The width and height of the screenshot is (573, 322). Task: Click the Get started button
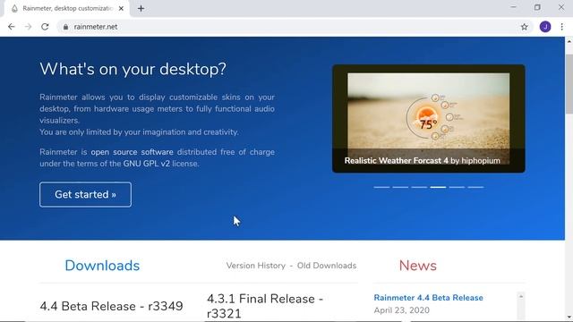(x=86, y=195)
